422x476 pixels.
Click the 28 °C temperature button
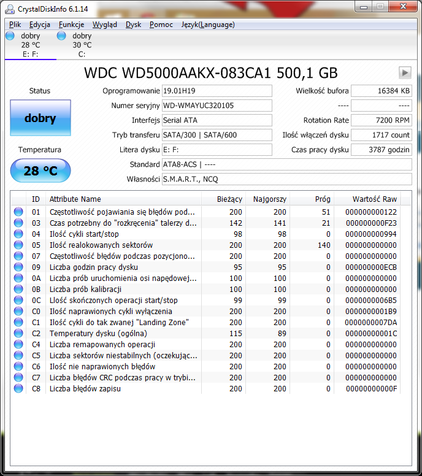point(40,171)
